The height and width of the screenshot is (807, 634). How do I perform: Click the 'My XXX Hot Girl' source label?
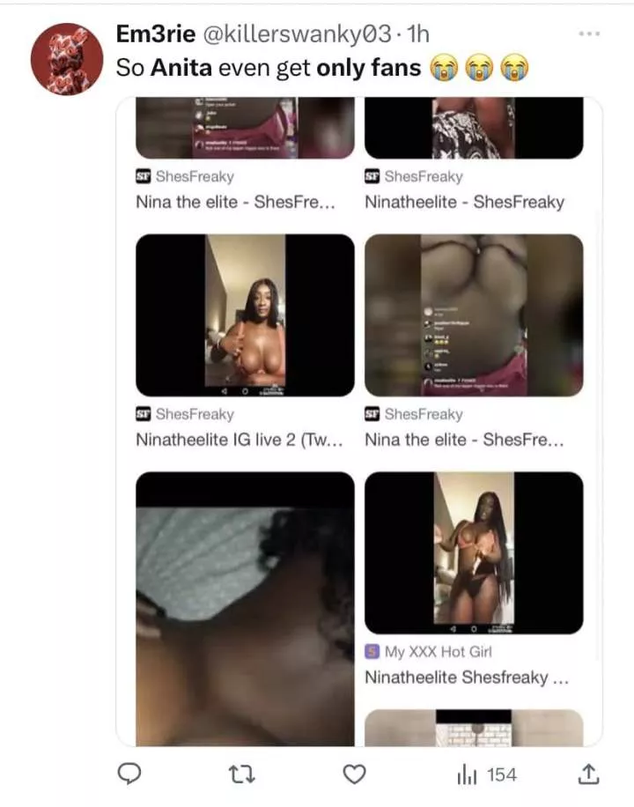(438, 652)
